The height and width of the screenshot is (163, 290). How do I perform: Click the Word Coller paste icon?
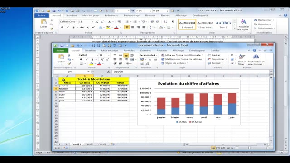(x=43, y=24)
